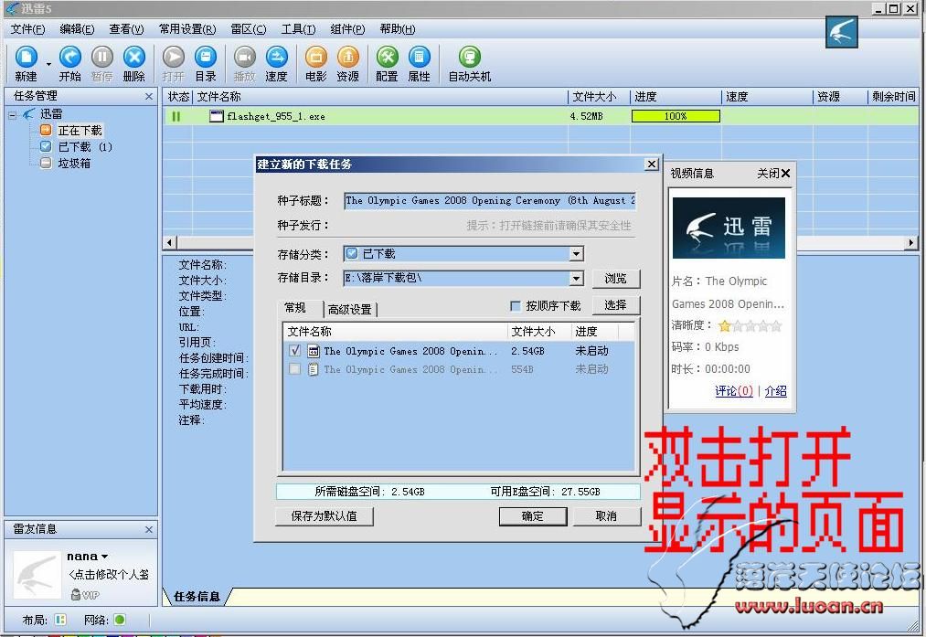Open the 雷区(C) menu
Image resolution: width=926 pixels, height=637 pixels.
coord(248,29)
